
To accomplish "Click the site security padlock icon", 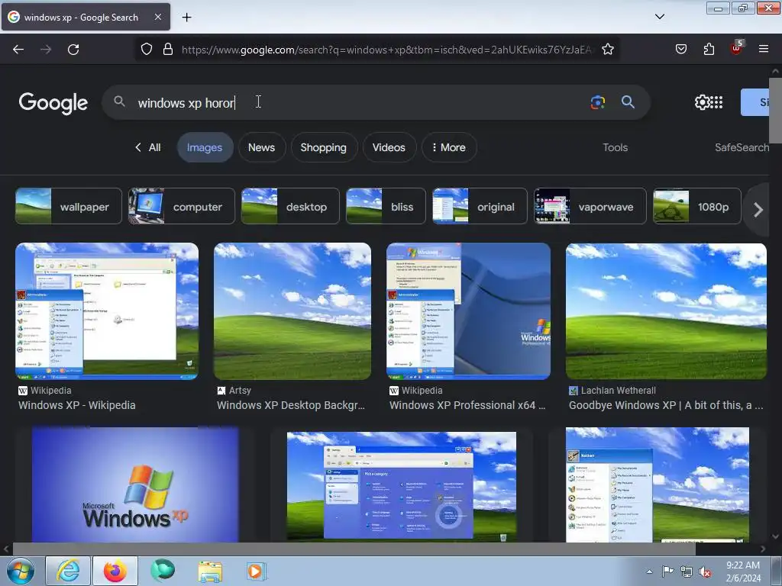I will coord(168,50).
